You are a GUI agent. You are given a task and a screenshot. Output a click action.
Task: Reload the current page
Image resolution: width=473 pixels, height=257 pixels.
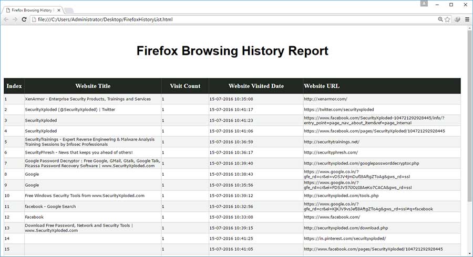pyautogui.click(x=24, y=19)
